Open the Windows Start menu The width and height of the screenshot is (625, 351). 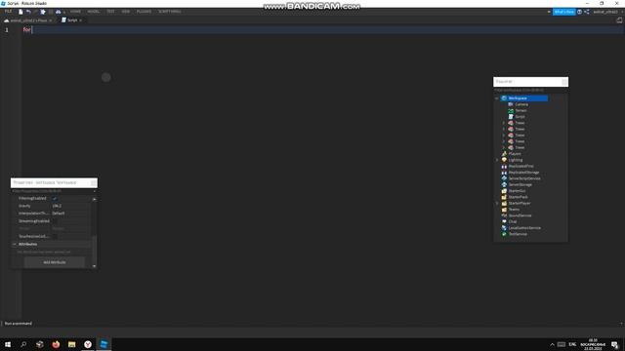(8, 344)
